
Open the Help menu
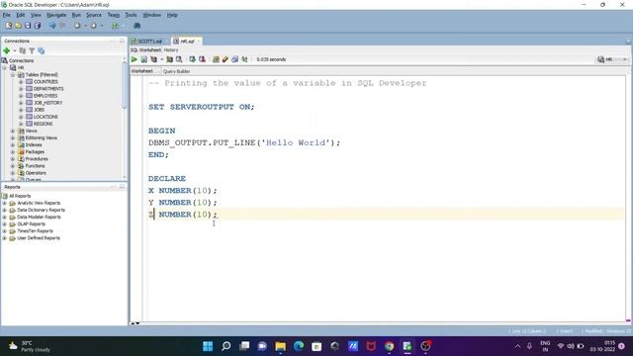[172, 15]
